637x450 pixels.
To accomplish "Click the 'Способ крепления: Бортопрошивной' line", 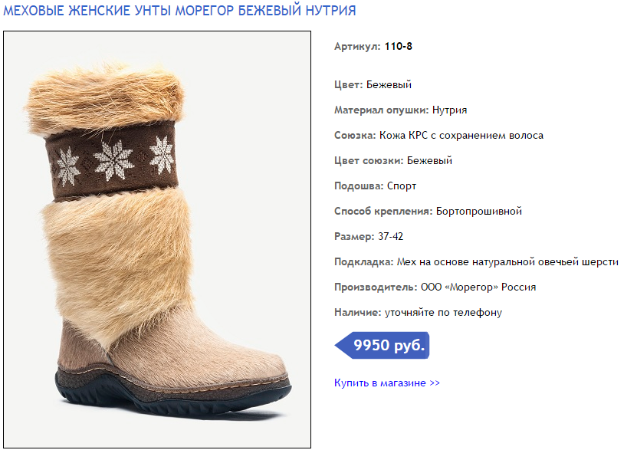I will pyautogui.click(x=428, y=211).
